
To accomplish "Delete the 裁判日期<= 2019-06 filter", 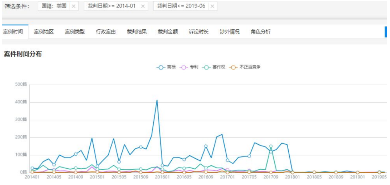I will point(212,7).
